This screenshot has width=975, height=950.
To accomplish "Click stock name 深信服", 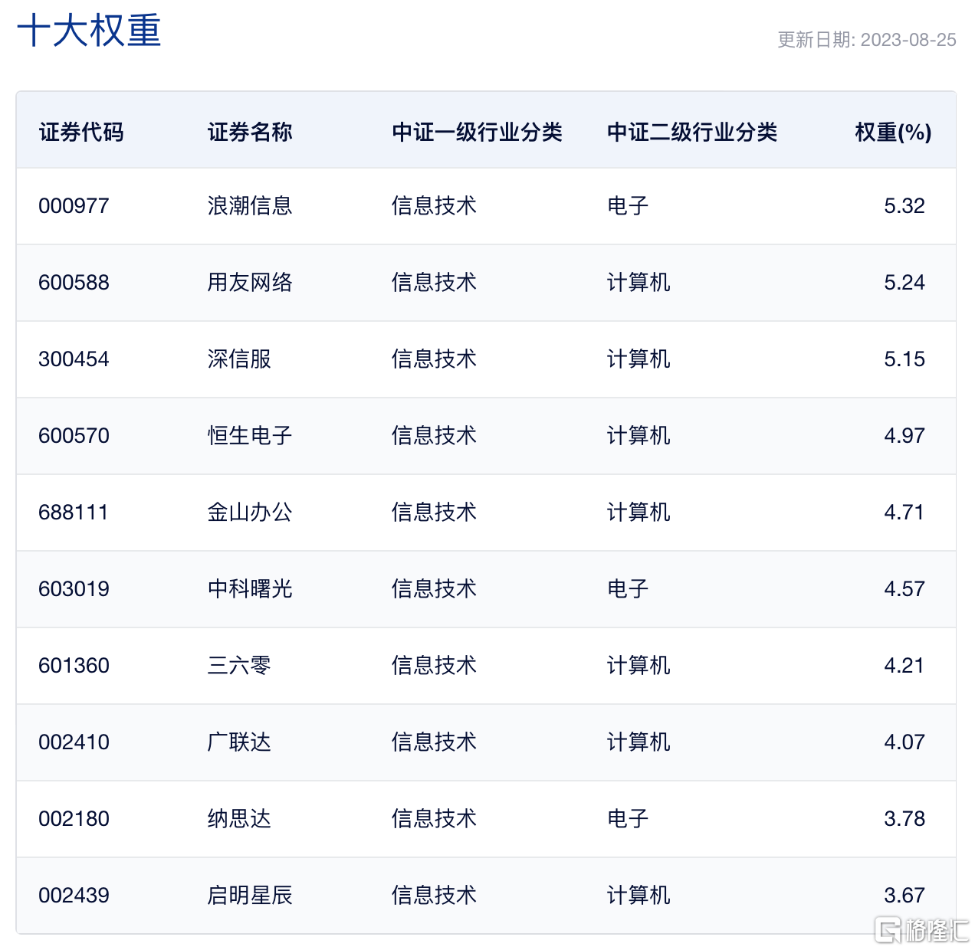I will [239, 359].
